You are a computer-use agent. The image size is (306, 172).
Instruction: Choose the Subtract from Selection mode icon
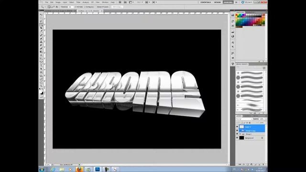pyautogui.click(x=54, y=7)
